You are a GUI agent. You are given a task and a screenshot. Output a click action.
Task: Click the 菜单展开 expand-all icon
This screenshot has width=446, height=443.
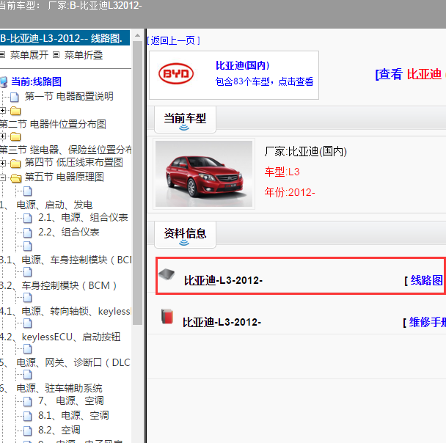[x=2, y=54]
